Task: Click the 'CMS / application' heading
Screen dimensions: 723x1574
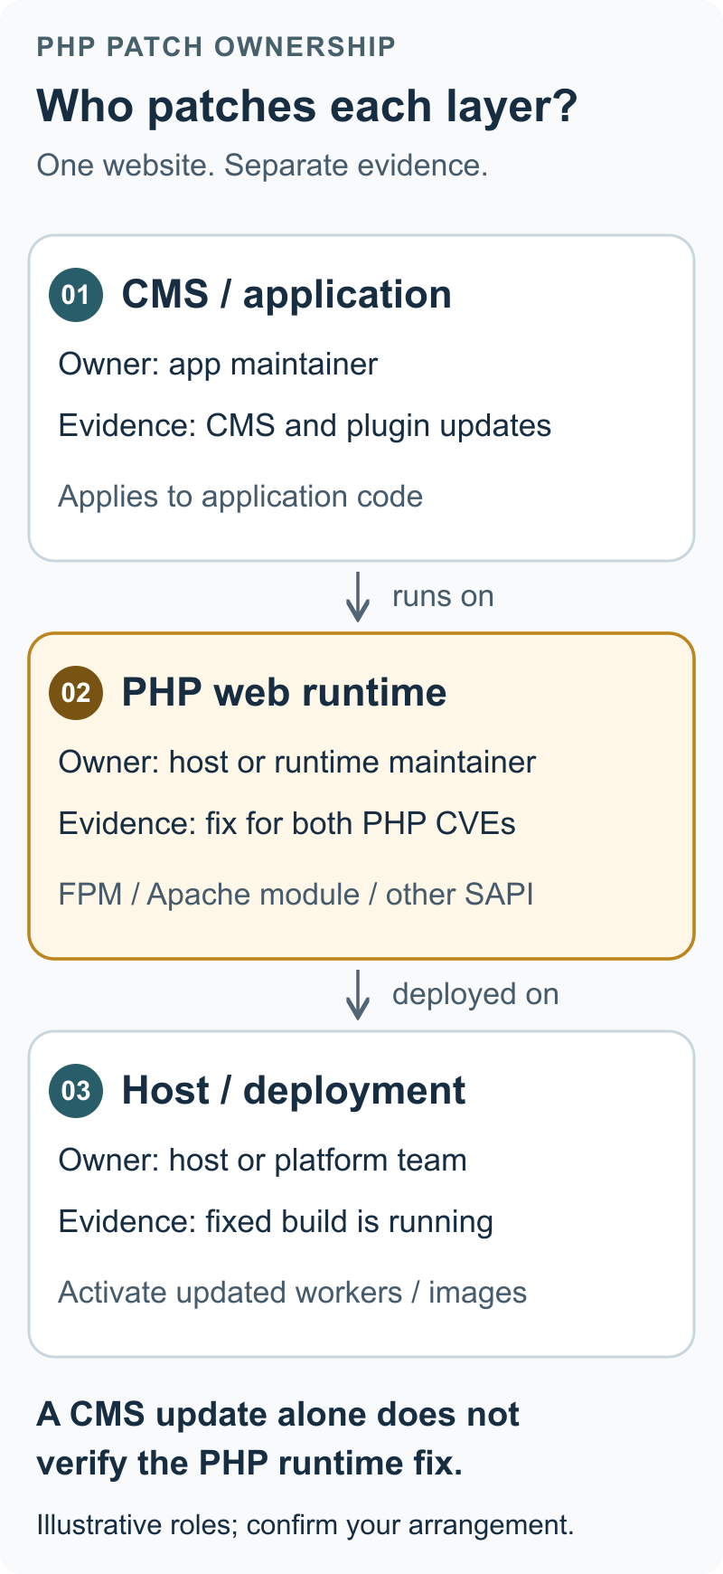Action: click(x=286, y=295)
